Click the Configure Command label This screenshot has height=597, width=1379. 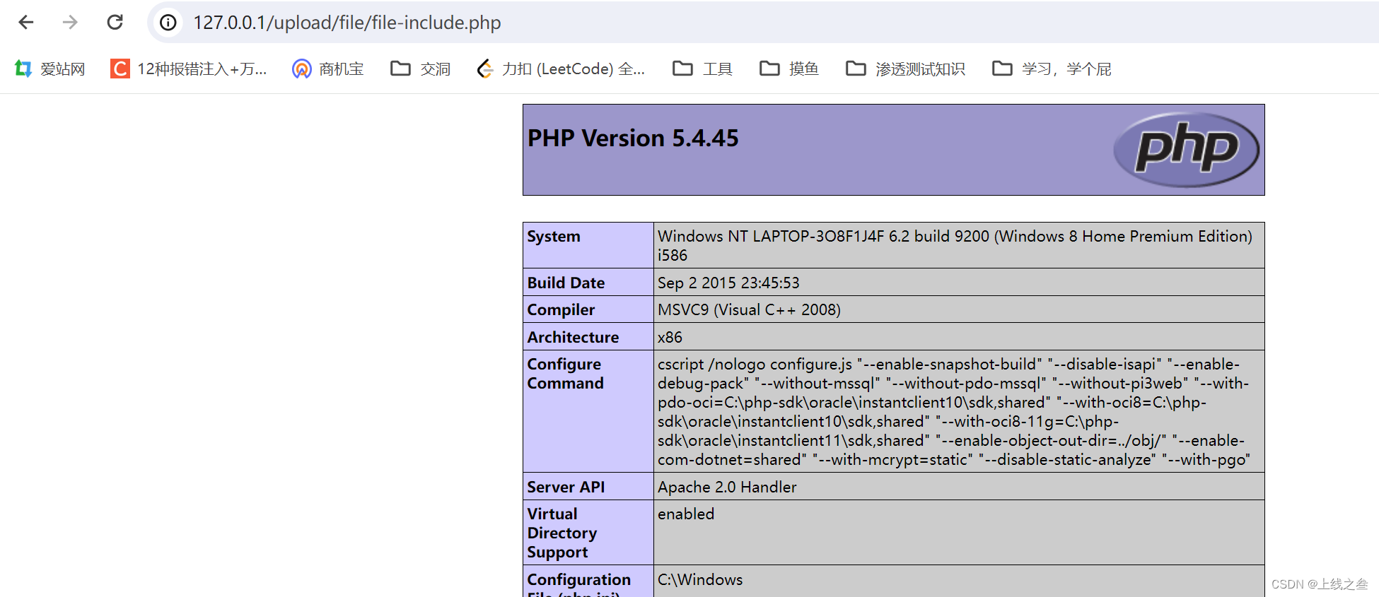click(565, 374)
